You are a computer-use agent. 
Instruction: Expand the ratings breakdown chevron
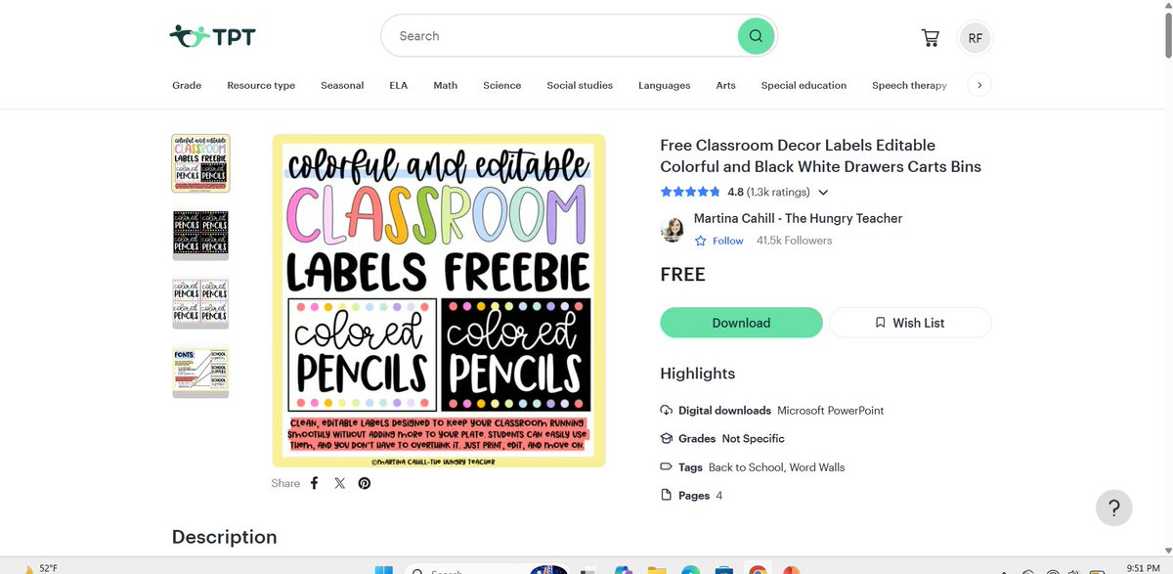[823, 193]
